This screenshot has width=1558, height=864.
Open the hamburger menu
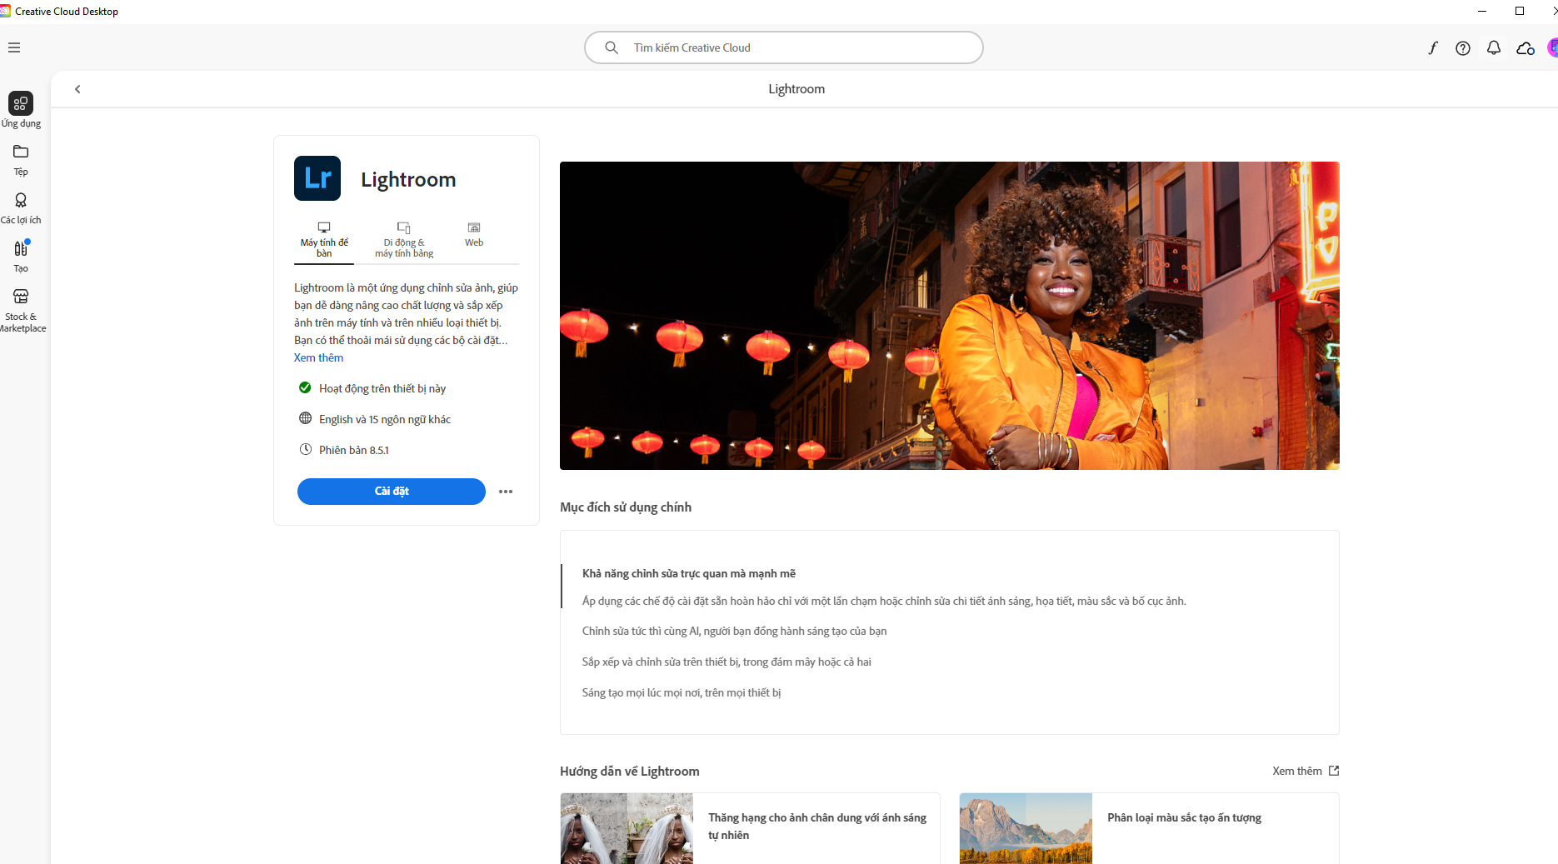click(14, 47)
